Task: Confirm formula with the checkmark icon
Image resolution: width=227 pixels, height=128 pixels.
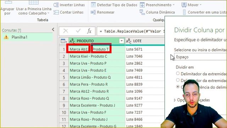Action: (x=78, y=31)
